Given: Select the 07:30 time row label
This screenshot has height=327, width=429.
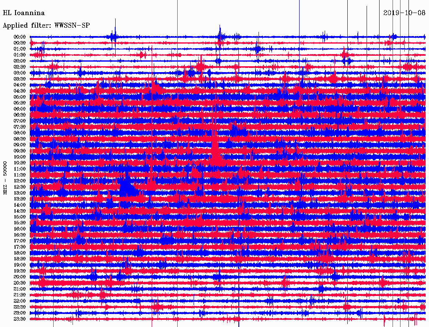Looking at the screenshot, I should tap(20, 127).
